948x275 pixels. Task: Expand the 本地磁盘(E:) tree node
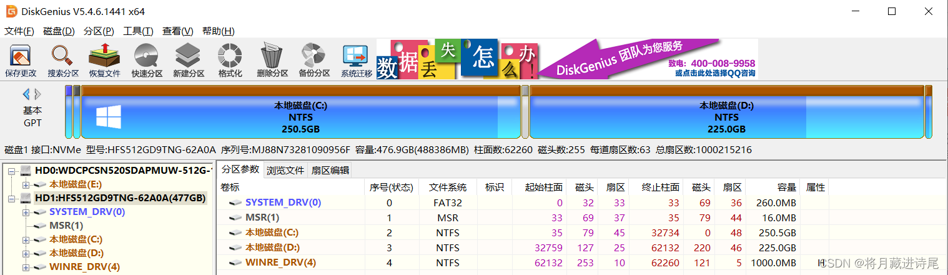coord(25,184)
